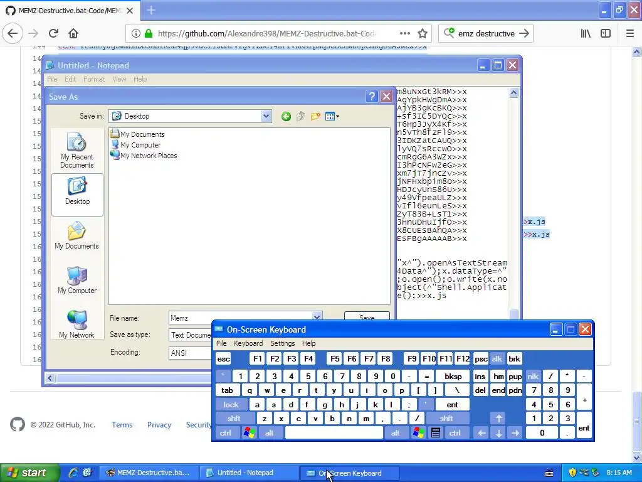Click Internet Explorer quick launch icon
Screen dimensions: 642x482
pyautogui.click(x=73, y=473)
